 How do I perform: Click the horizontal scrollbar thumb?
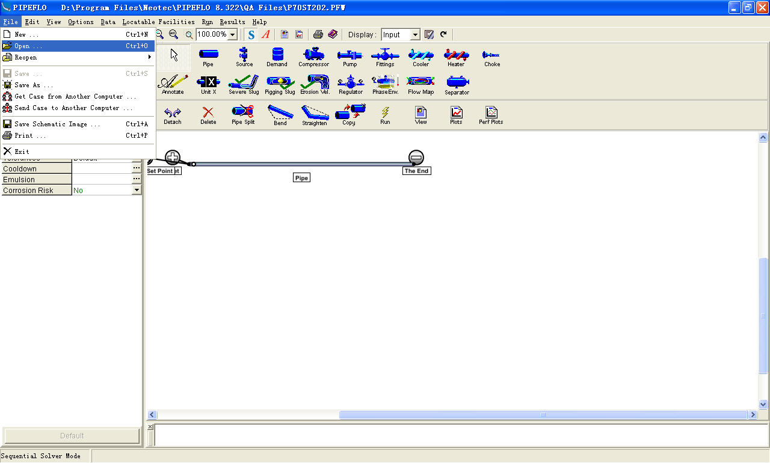[543, 415]
